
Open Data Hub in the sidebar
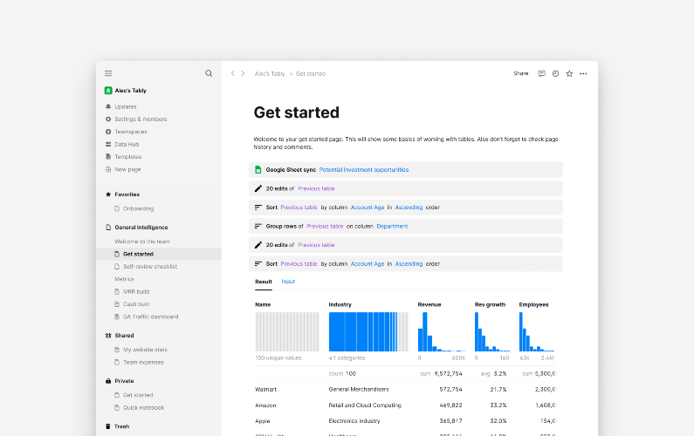pyautogui.click(x=127, y=144)
